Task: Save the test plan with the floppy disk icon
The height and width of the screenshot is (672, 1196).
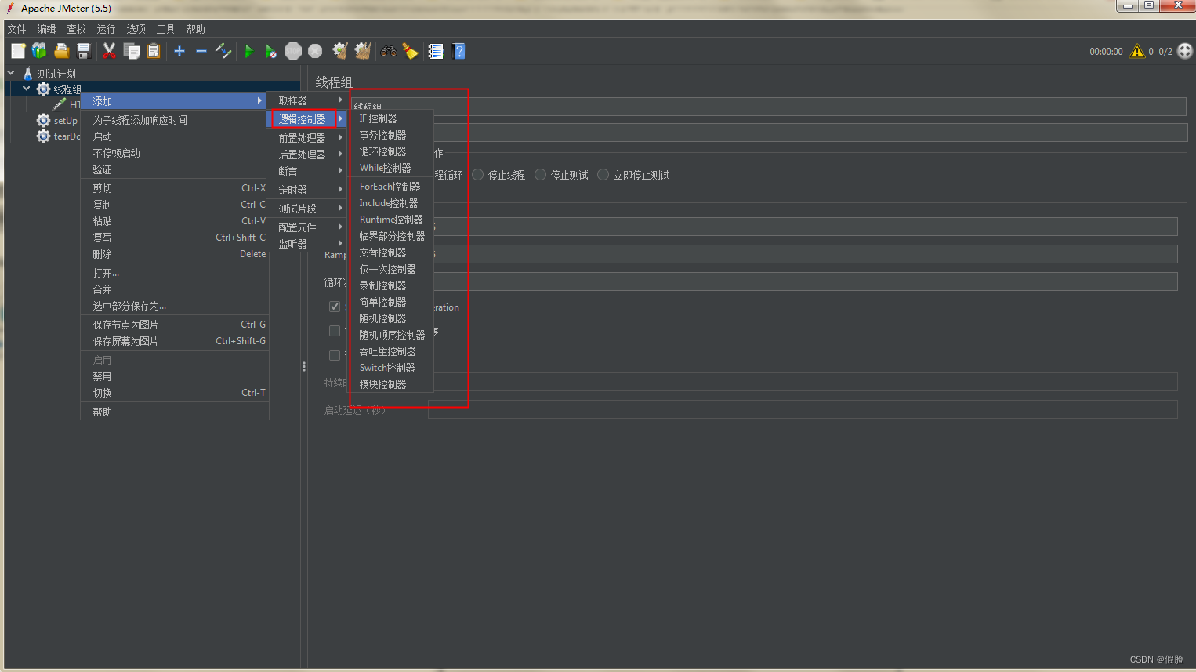Action: coord(84,51)
